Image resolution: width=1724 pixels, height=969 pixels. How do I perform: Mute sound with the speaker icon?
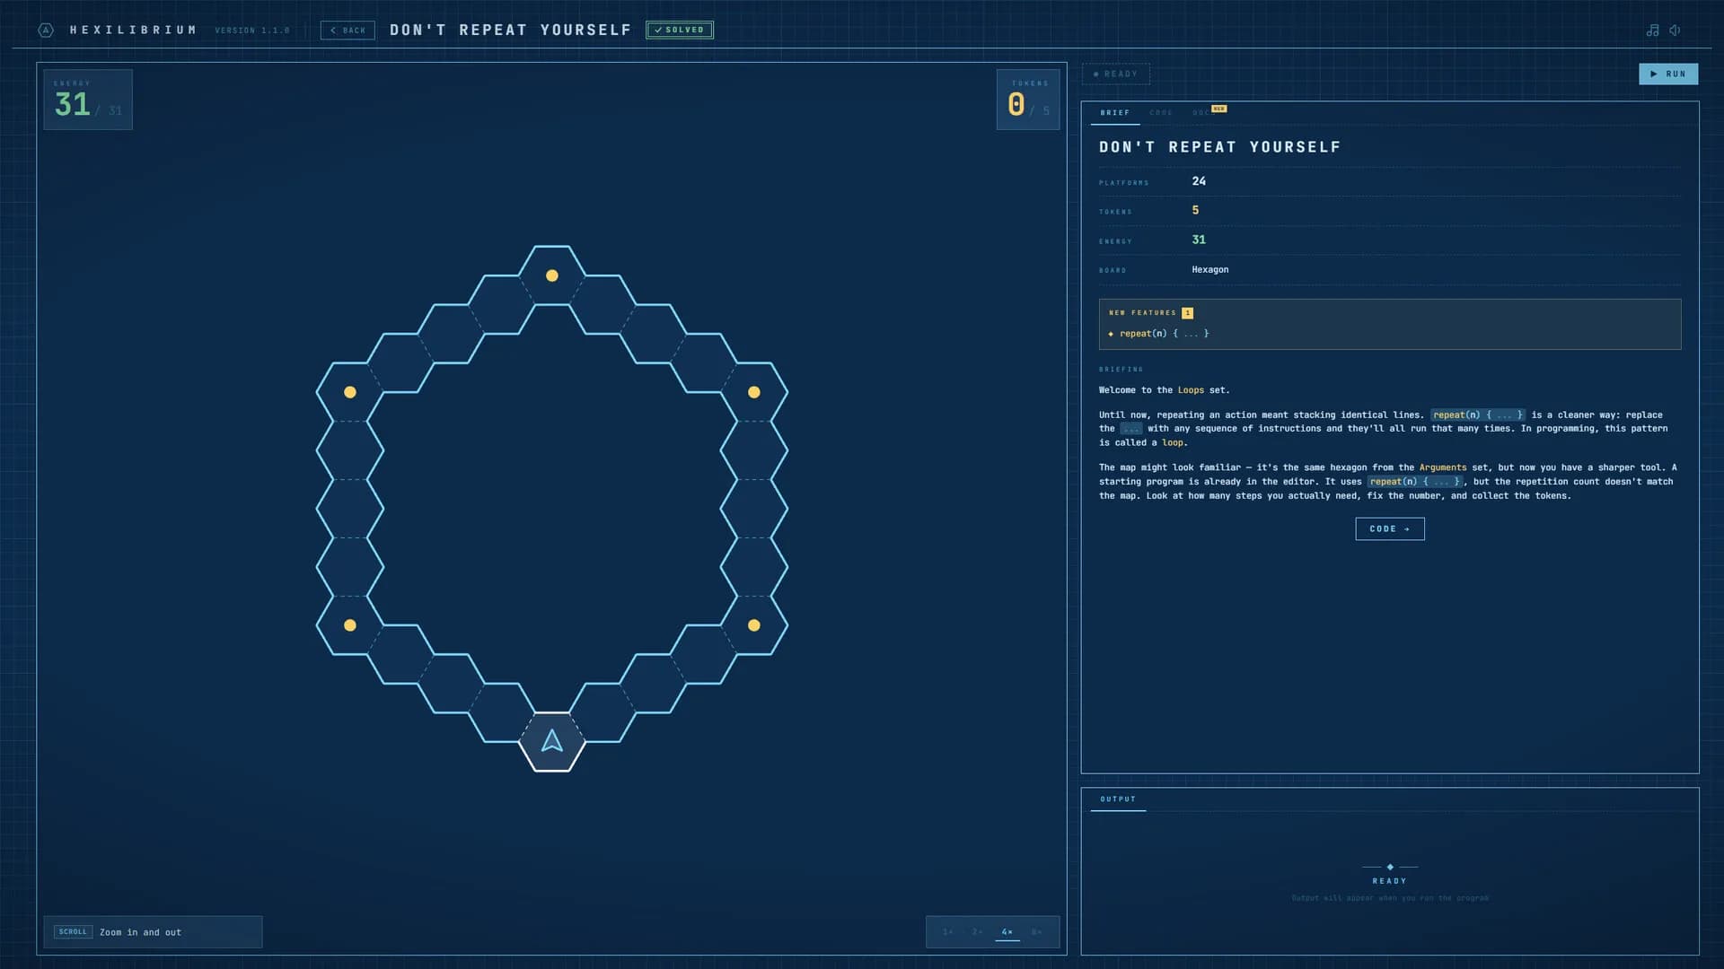point(1675,31)
